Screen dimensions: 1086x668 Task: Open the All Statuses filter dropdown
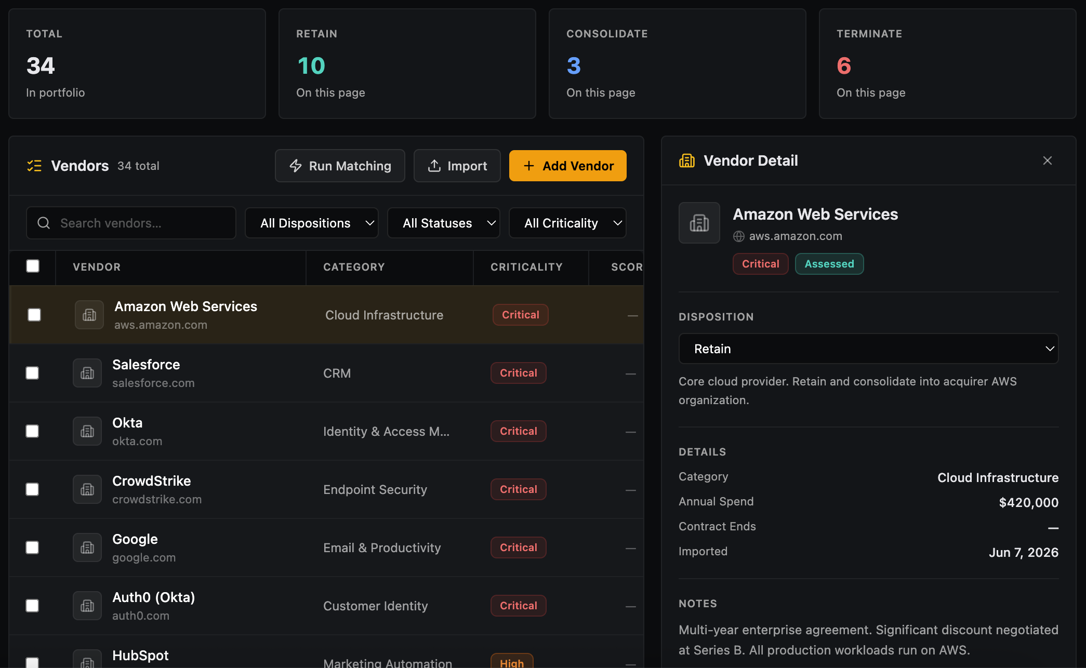[444, 223]
